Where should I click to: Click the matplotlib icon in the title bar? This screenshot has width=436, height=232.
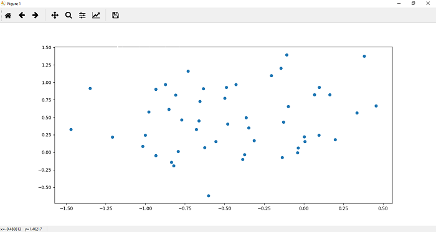(3, 3)
